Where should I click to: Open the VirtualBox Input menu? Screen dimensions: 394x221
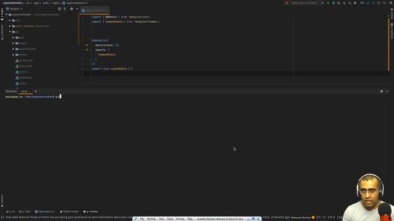coord(170,219)
